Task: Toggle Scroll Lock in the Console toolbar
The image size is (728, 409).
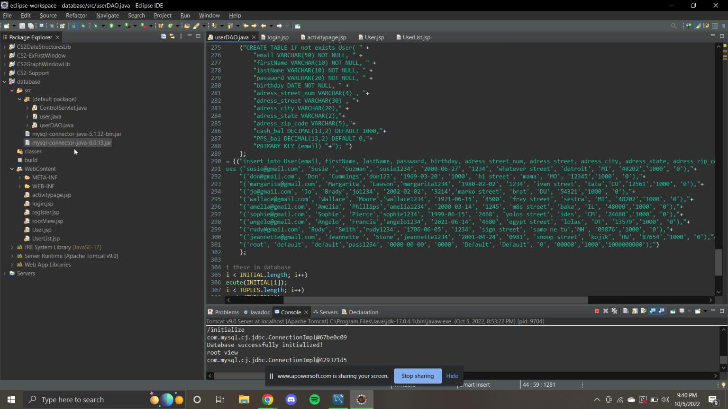Action: tap(635, 311)
